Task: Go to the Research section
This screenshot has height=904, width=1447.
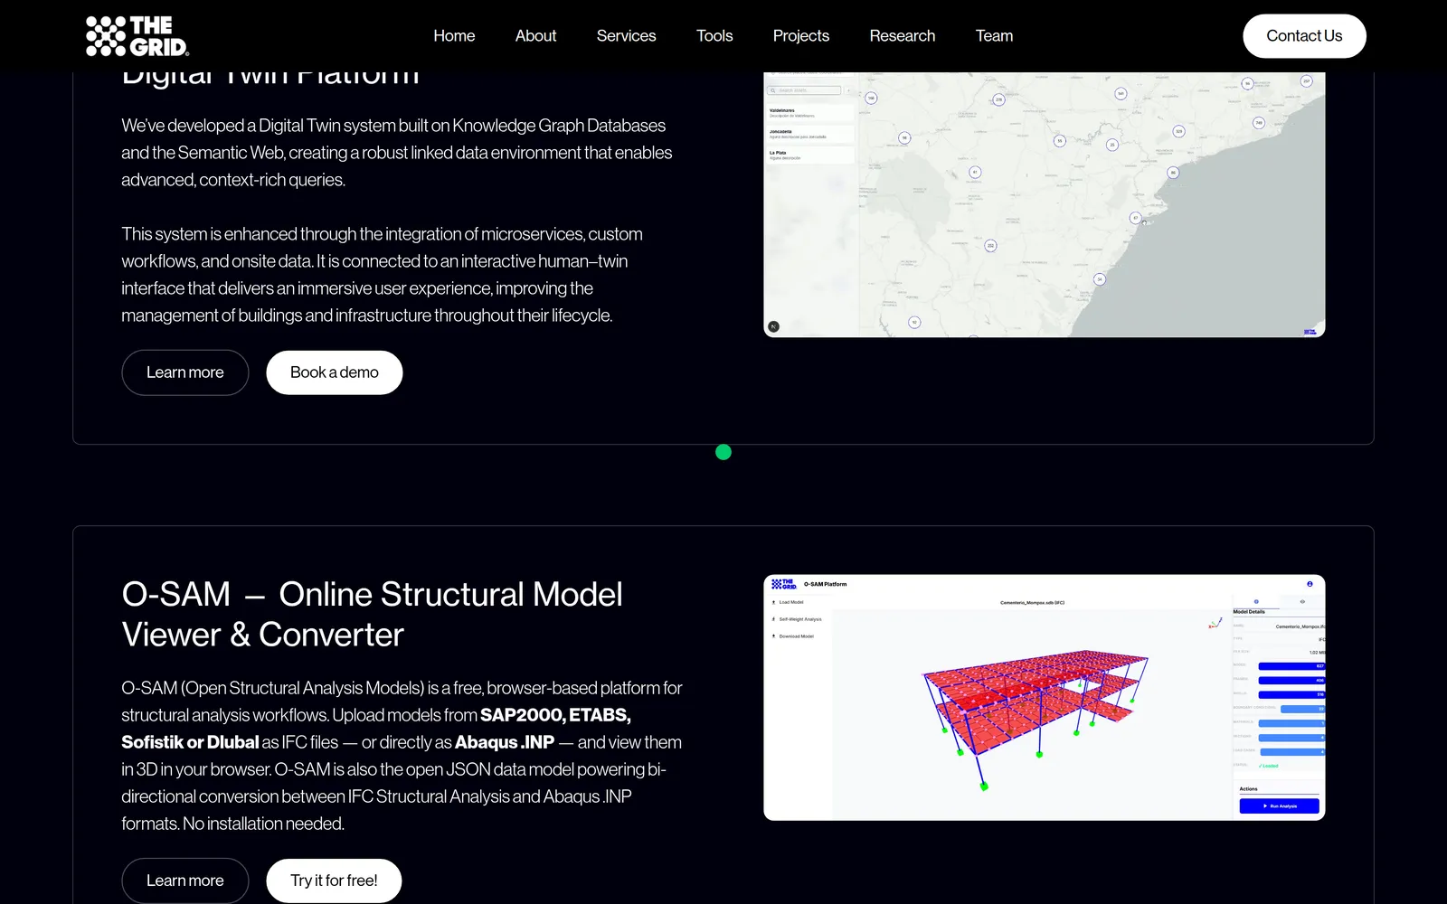Action: (903, 36)
